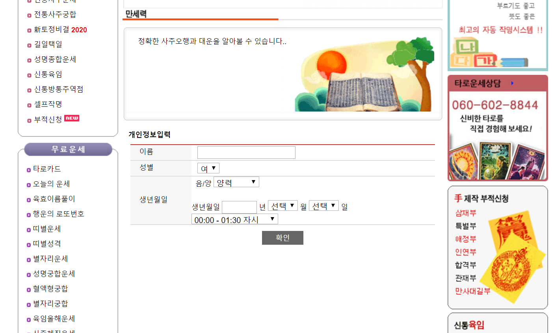Open 띠별운세 link
This screenshot has height=333, width=552.
47,229
